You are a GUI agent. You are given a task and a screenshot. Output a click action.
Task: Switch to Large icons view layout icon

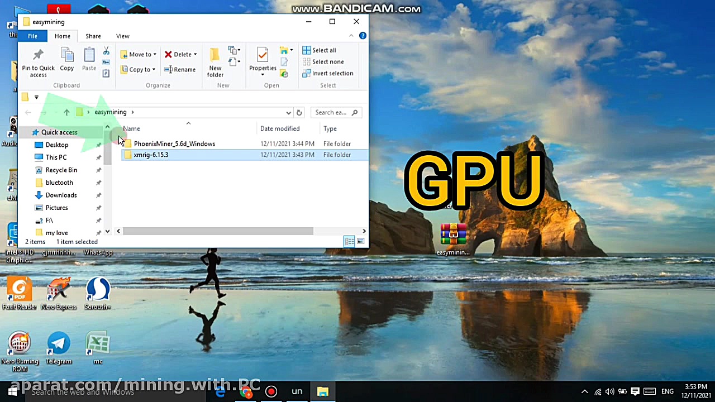(x=361, y=242)
